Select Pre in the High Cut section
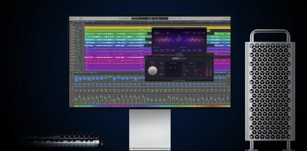This screenshot has width=307, height=151. point(200,50)
